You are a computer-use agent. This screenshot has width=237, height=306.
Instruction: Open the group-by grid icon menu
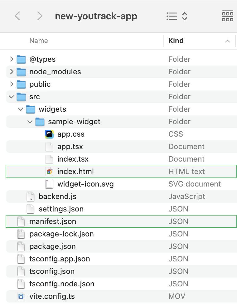tap(227, 16)
